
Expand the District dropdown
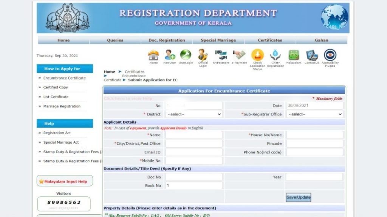[x=193, y=114]
